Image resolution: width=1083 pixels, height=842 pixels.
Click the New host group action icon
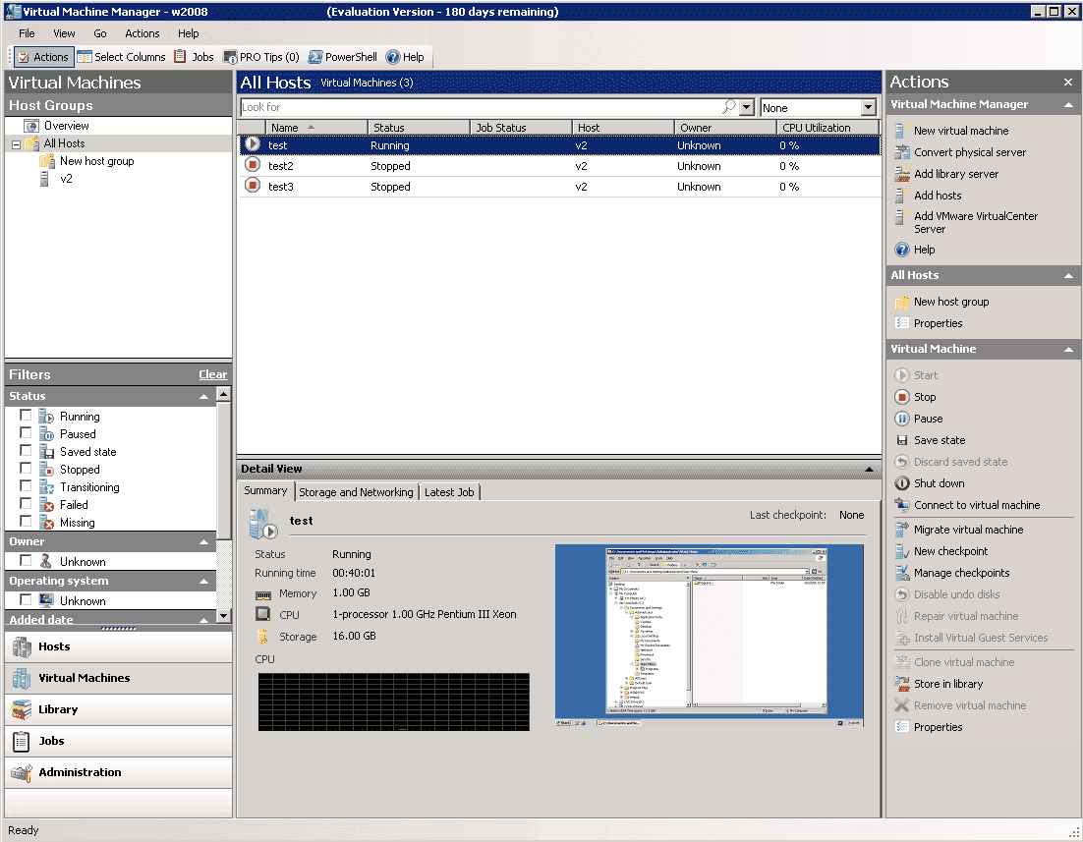coord(901,302)
